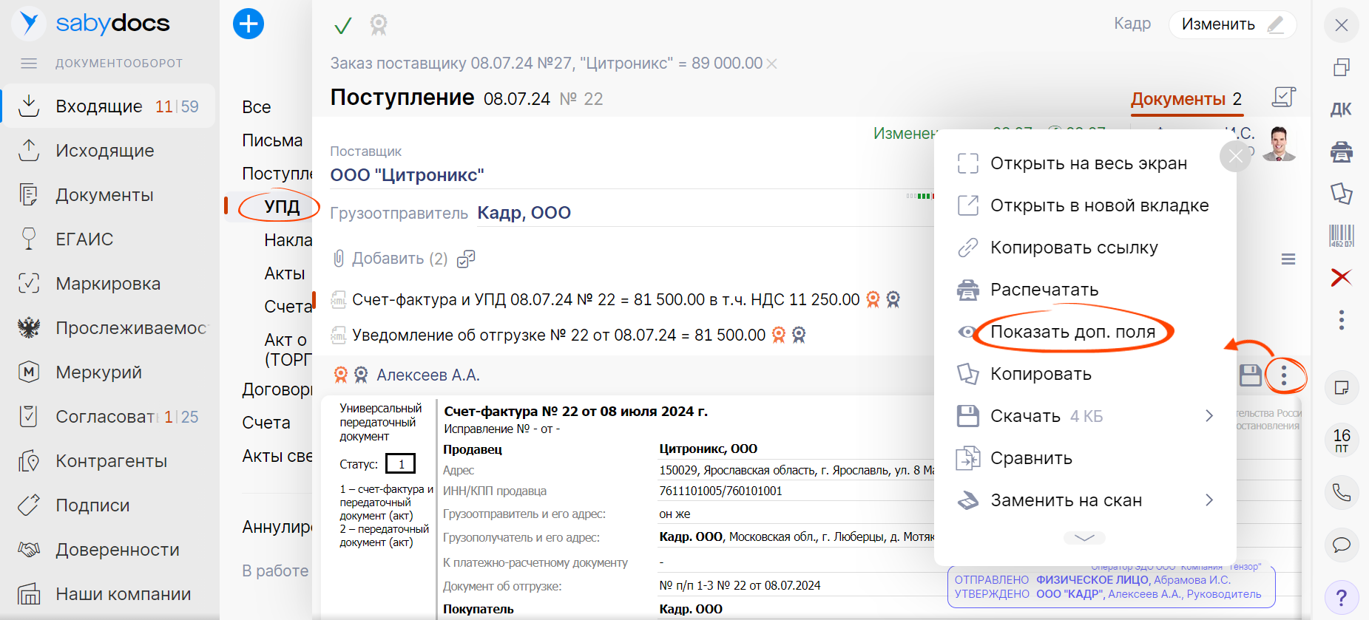Screen dimensions: 1369x620
Task: Expand the Скачать submenu arrow
Action: click(x=1209, y=416)
